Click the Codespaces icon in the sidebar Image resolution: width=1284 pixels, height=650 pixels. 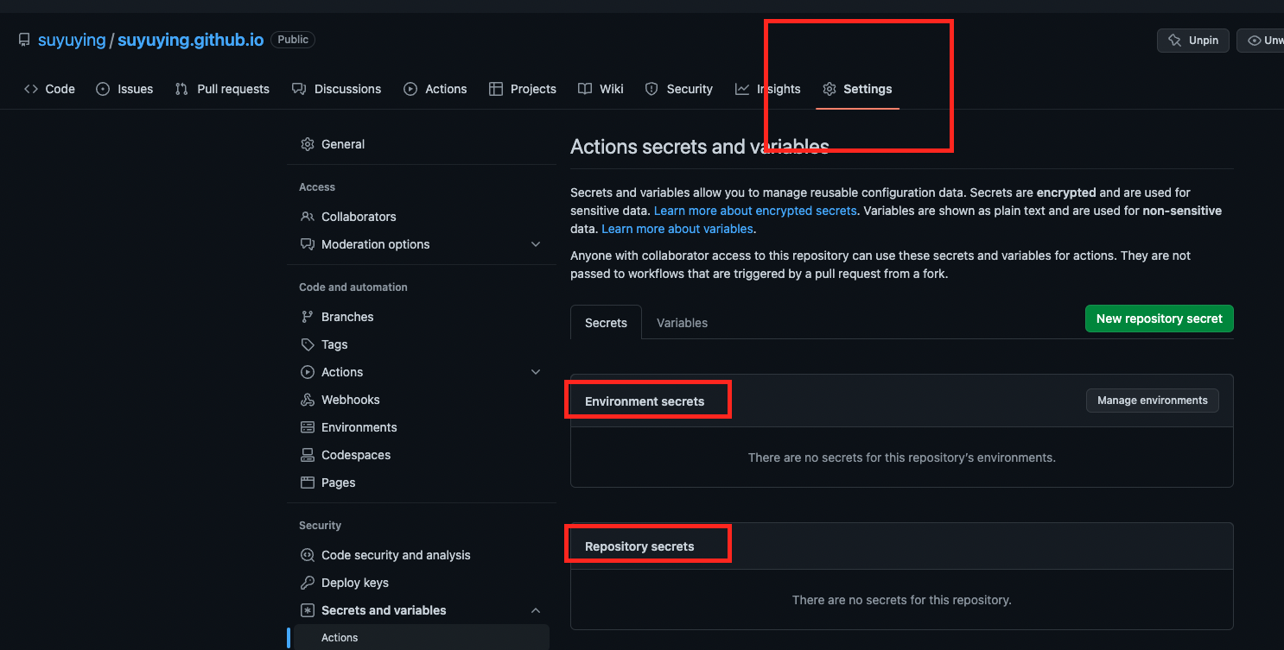pyautogui.click(x=308, y=455)
